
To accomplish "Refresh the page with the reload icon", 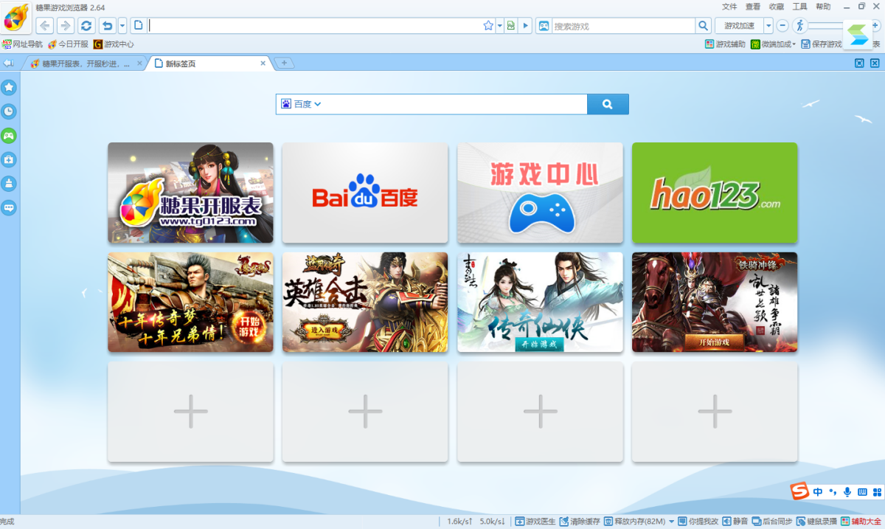I will pos(86,24).
